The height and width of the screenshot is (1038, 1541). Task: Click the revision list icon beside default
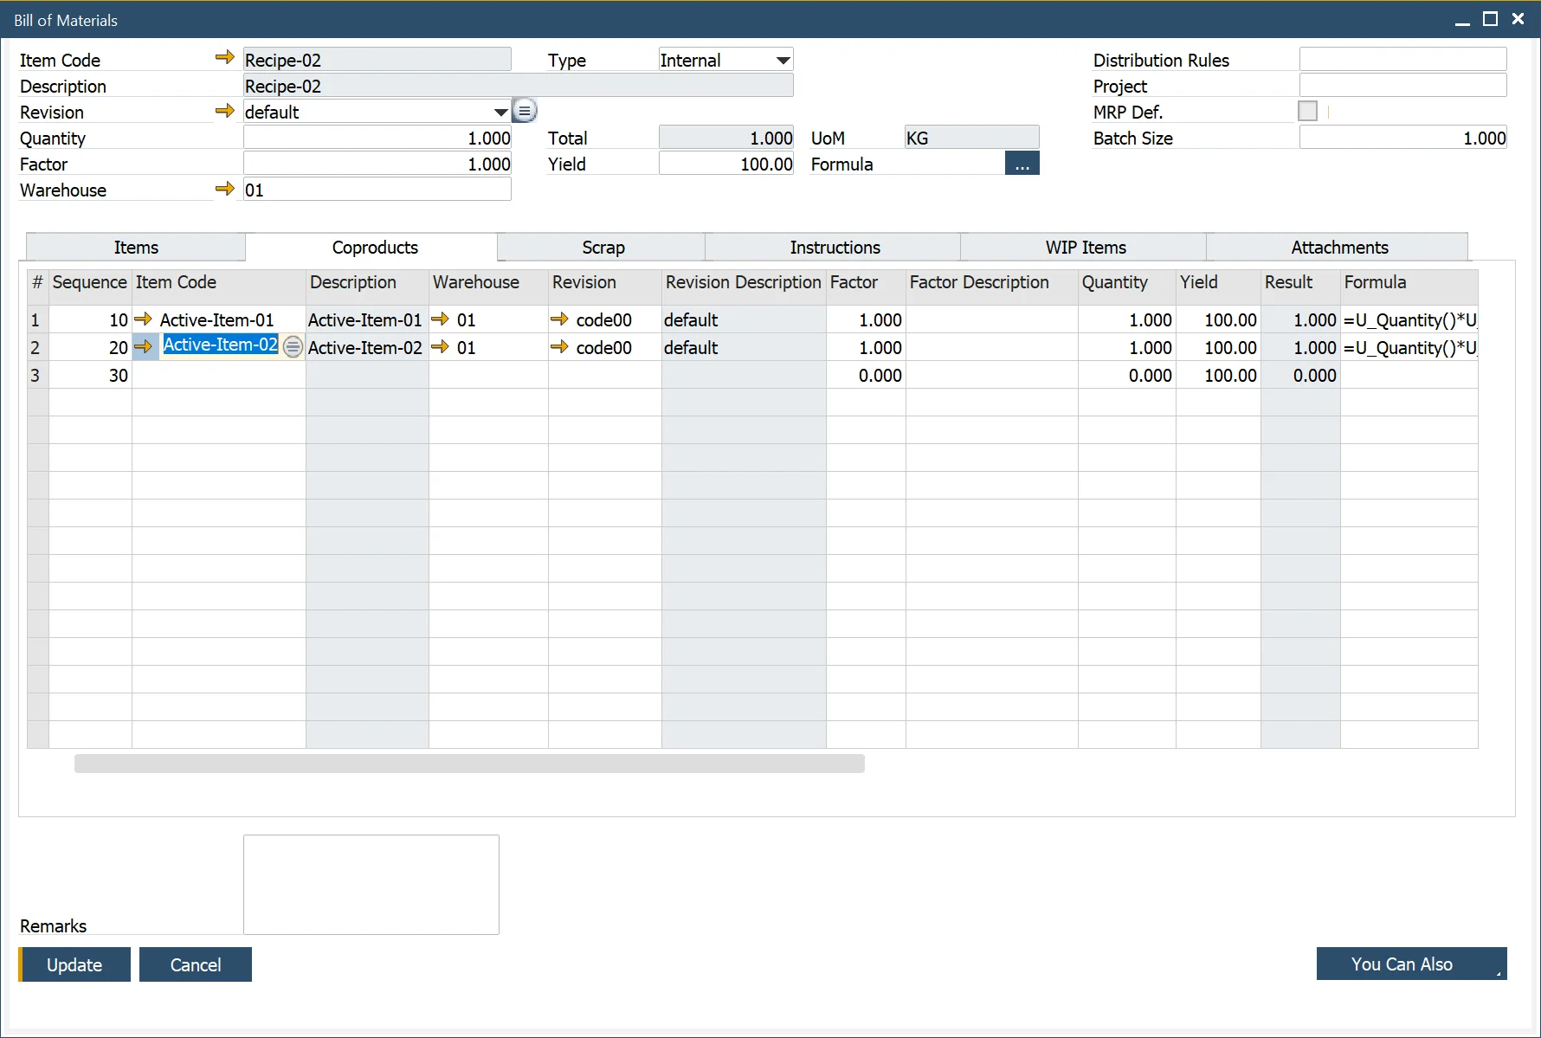pyautogui.click(x=525, y=110)
